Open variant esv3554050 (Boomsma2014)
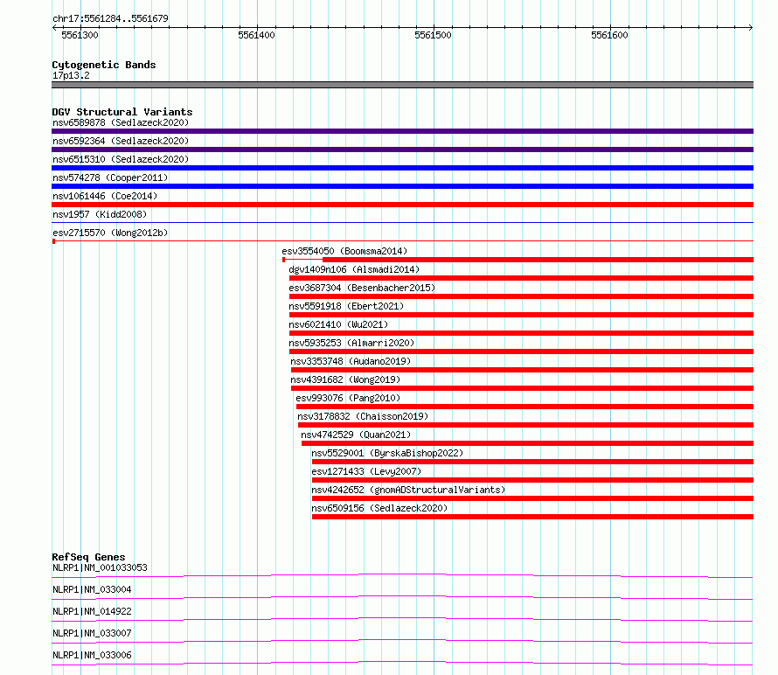This screenshot has height=675, width=778. (x=344, y=251)
